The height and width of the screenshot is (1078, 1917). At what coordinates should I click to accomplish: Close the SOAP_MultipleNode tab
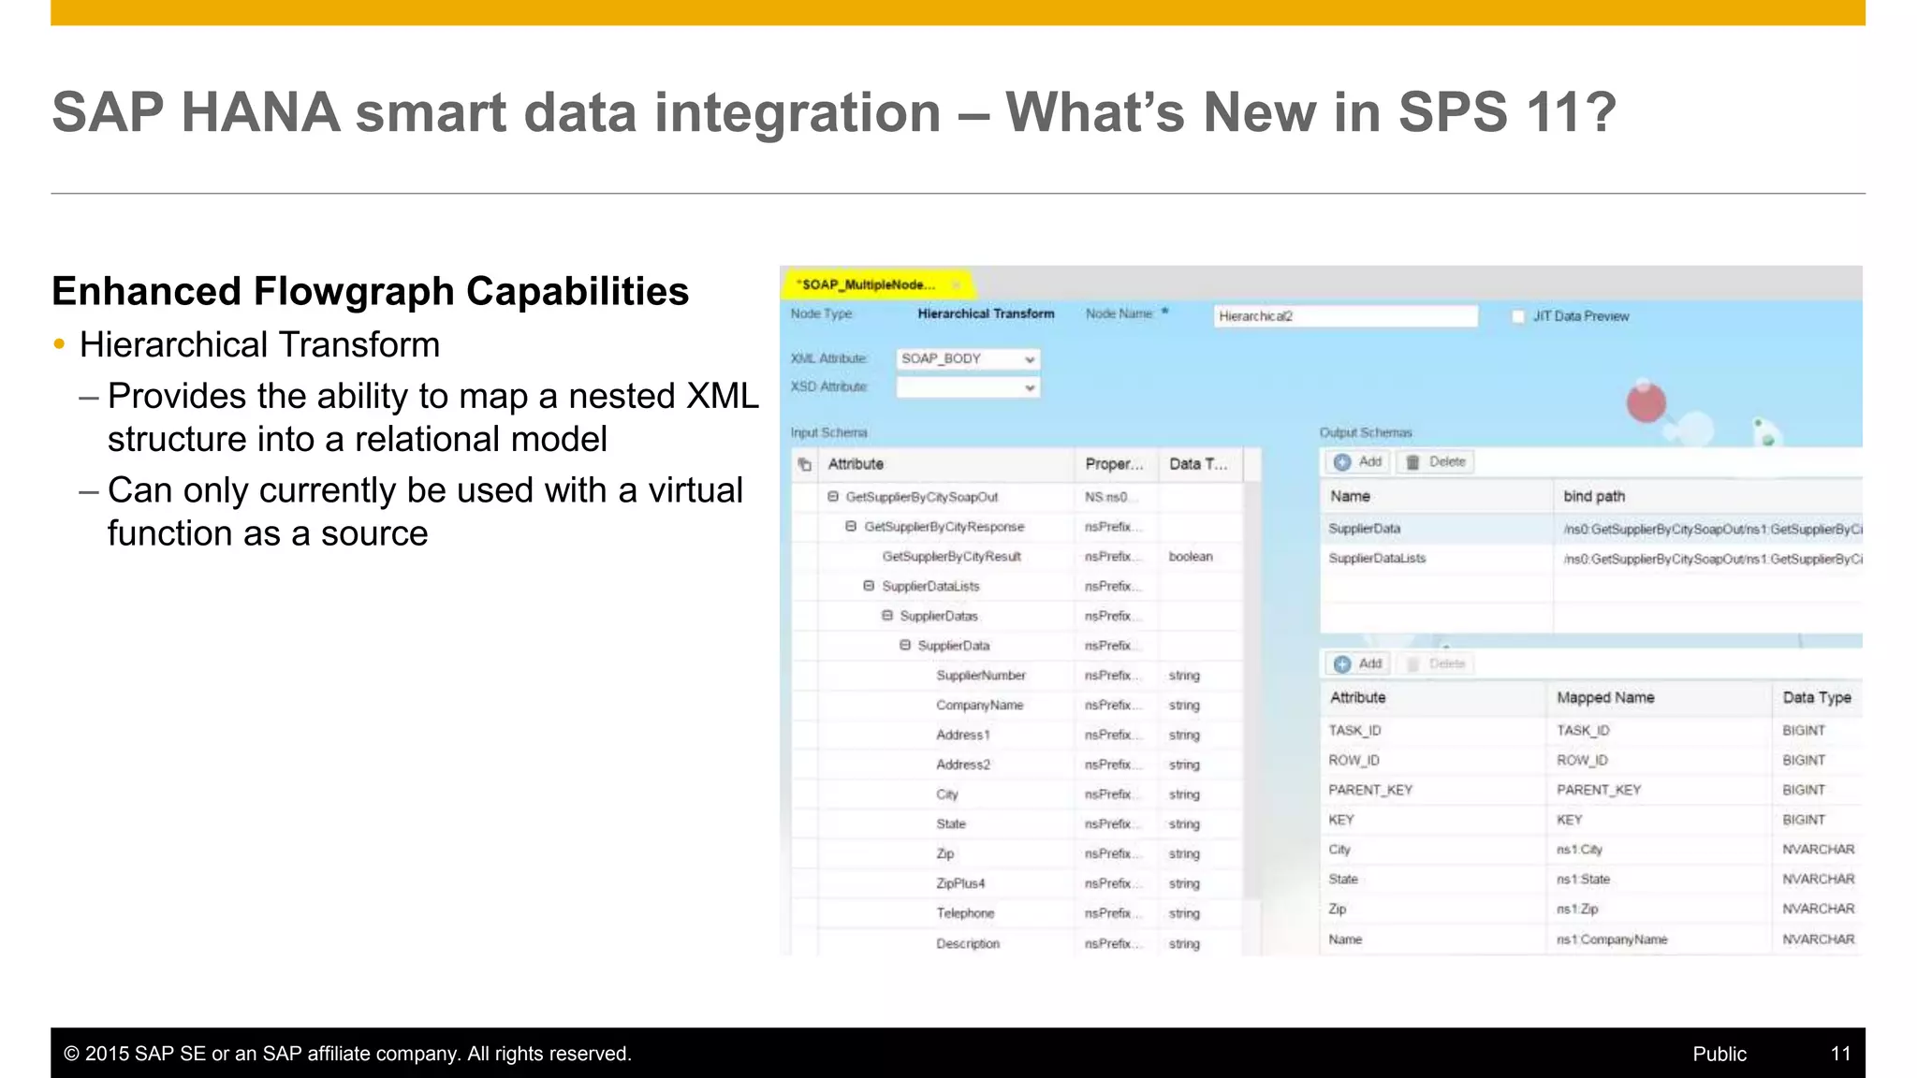tap(957, 284)
